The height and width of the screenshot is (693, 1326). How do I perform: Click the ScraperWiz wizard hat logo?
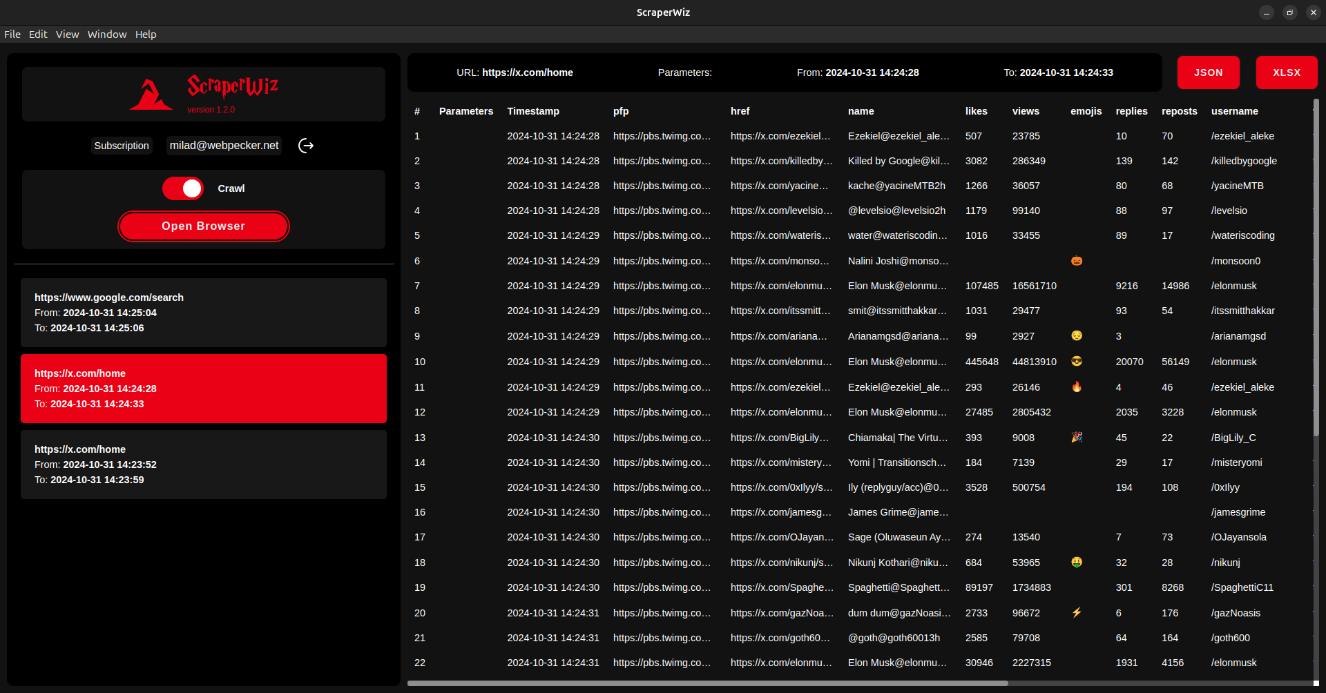151,95
